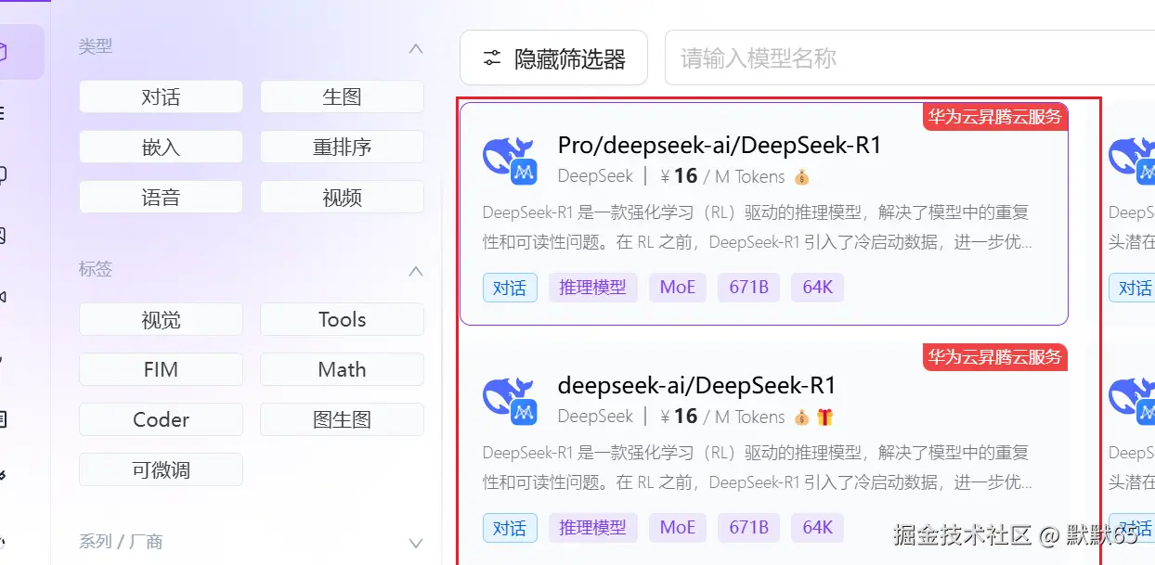
Task: Click DeepSeek vendor name on second deepseek-ai/DeepSeek-R1 card
Action: tap(595, 417)
